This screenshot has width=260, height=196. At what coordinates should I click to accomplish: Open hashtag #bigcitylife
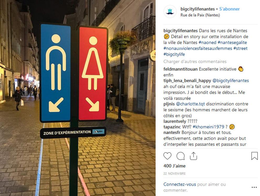[x=174, y=54]
